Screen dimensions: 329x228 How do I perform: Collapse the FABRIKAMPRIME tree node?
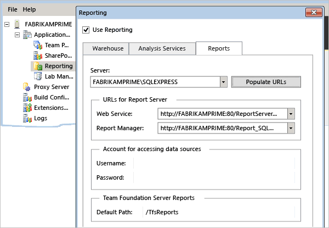coord(8,25)
